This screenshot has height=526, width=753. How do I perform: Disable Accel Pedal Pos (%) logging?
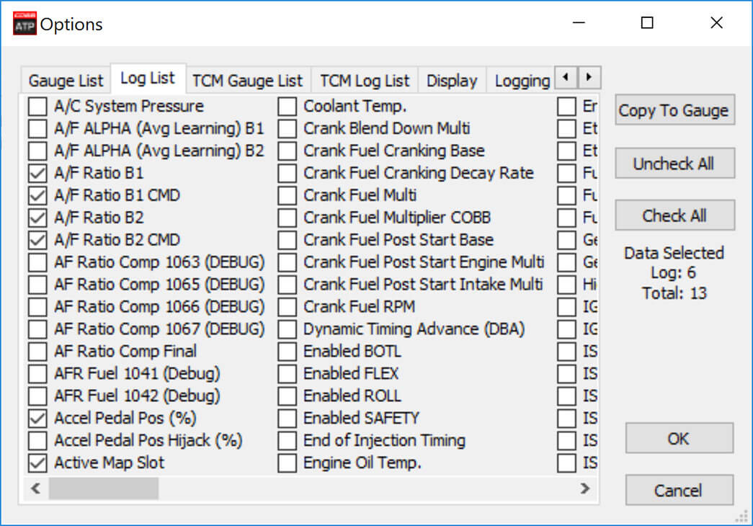click(37, 418)
